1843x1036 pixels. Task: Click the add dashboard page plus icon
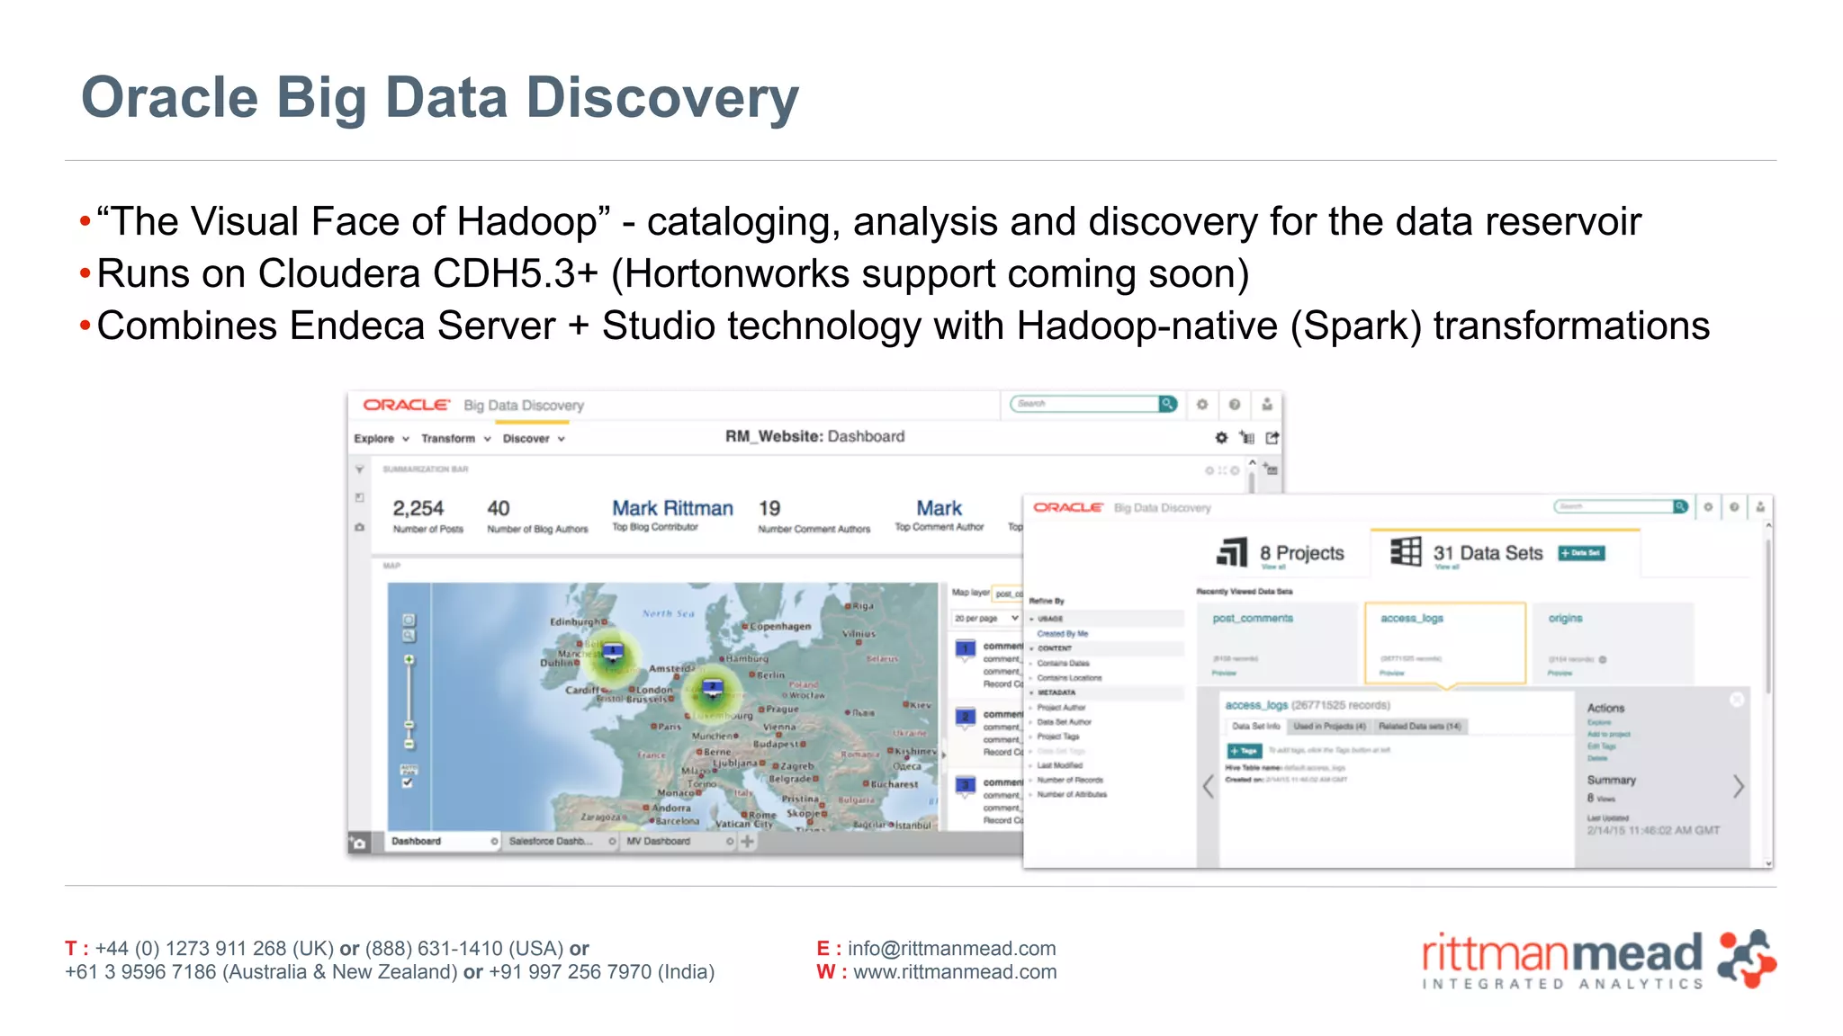747,842
